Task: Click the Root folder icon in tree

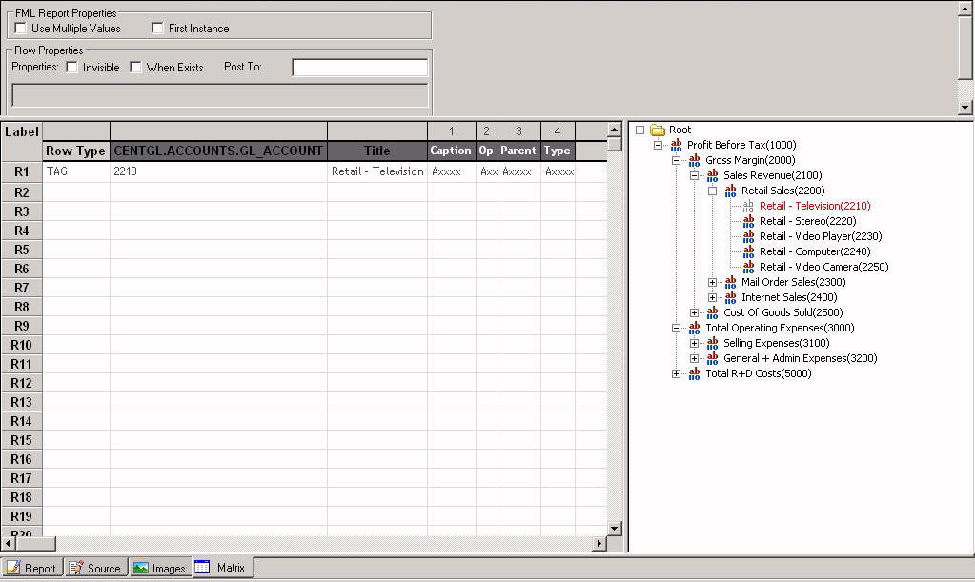Action: [658, 130]
